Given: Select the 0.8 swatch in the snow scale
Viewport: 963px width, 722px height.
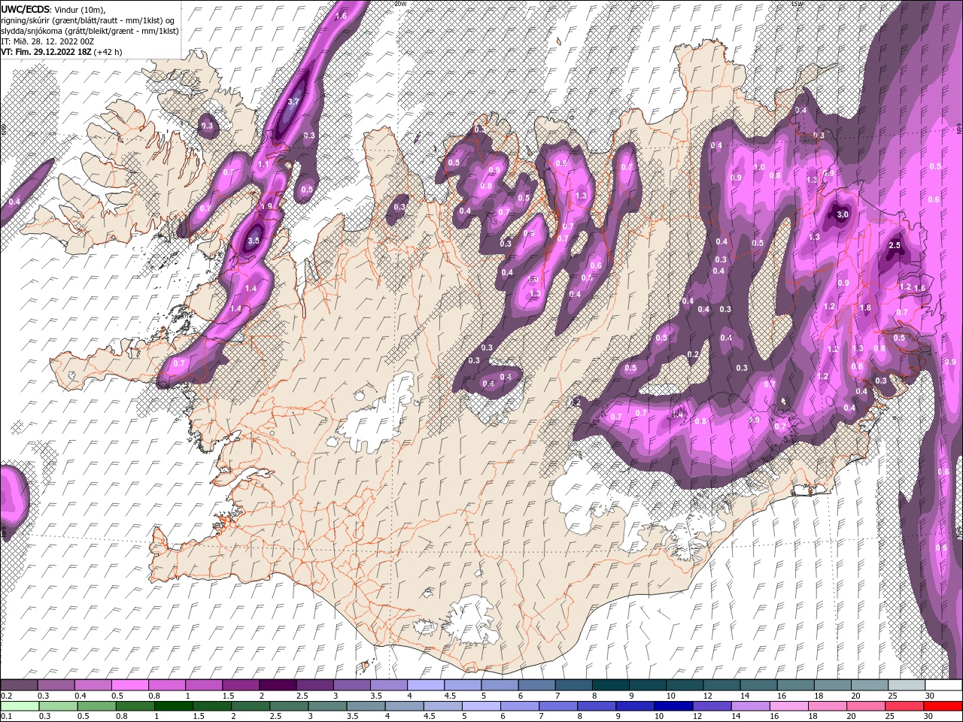Looking at the screenshot, I should point(166,685).
